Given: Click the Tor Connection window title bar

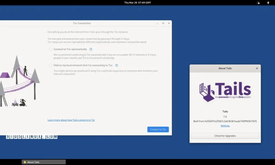Looking at the screenshot, I should tap(82, 23).
